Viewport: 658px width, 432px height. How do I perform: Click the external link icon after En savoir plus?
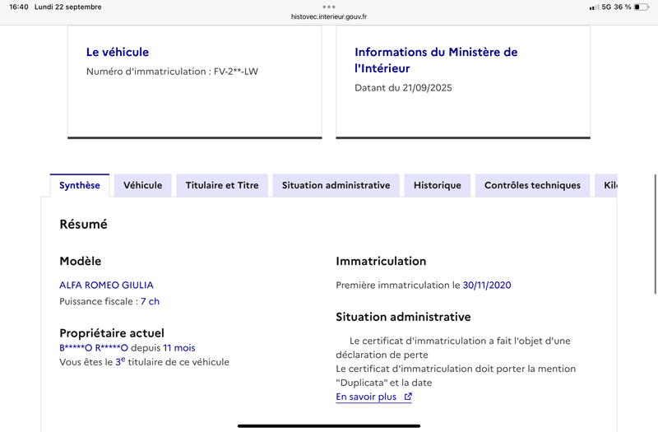click(408, 397)
